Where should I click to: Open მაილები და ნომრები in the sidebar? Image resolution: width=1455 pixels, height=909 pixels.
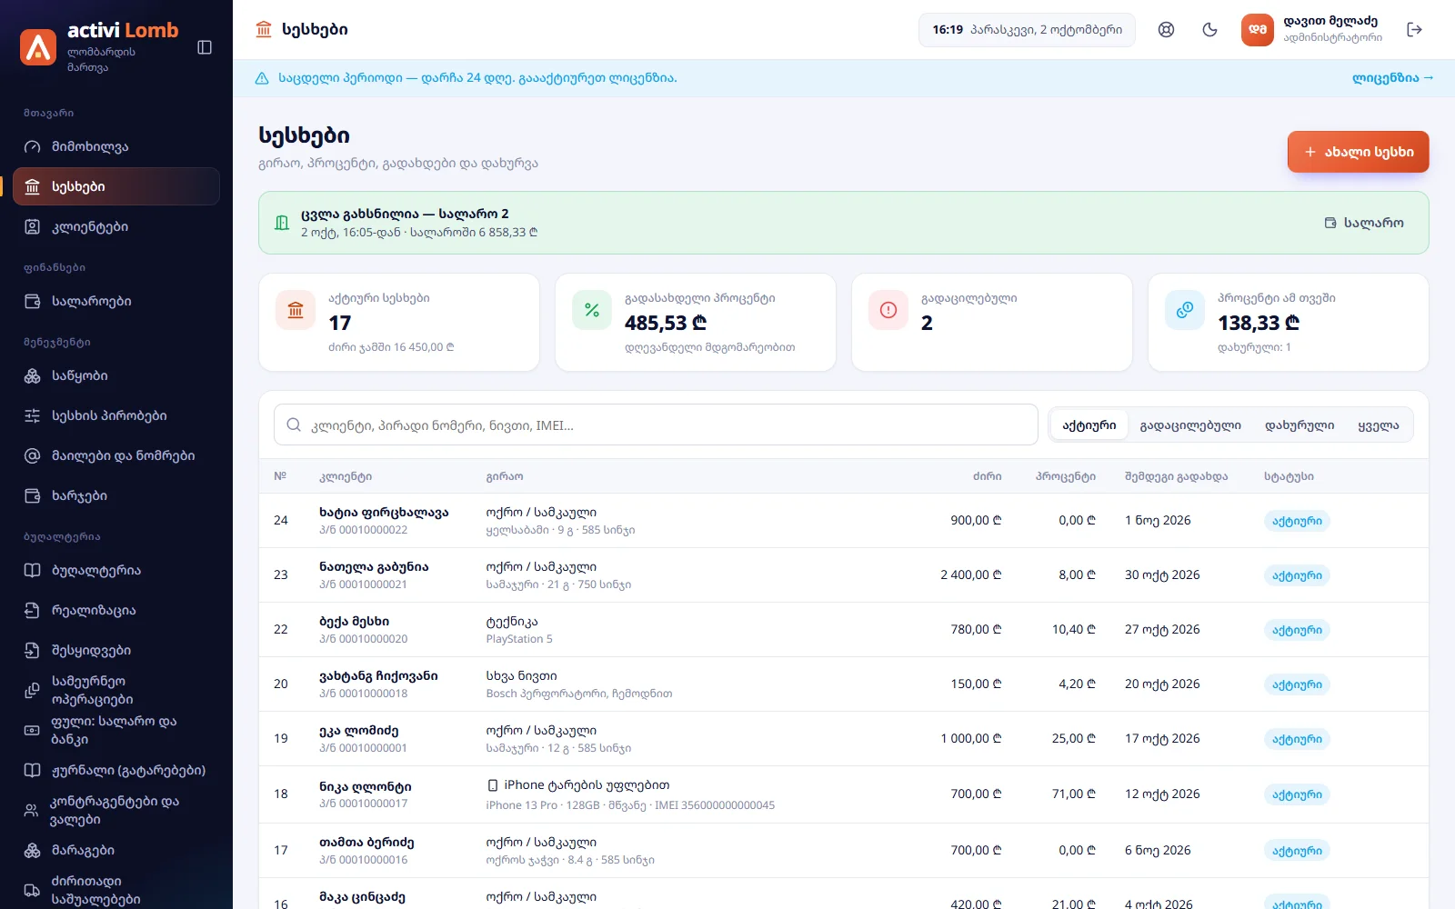point(116,455)
